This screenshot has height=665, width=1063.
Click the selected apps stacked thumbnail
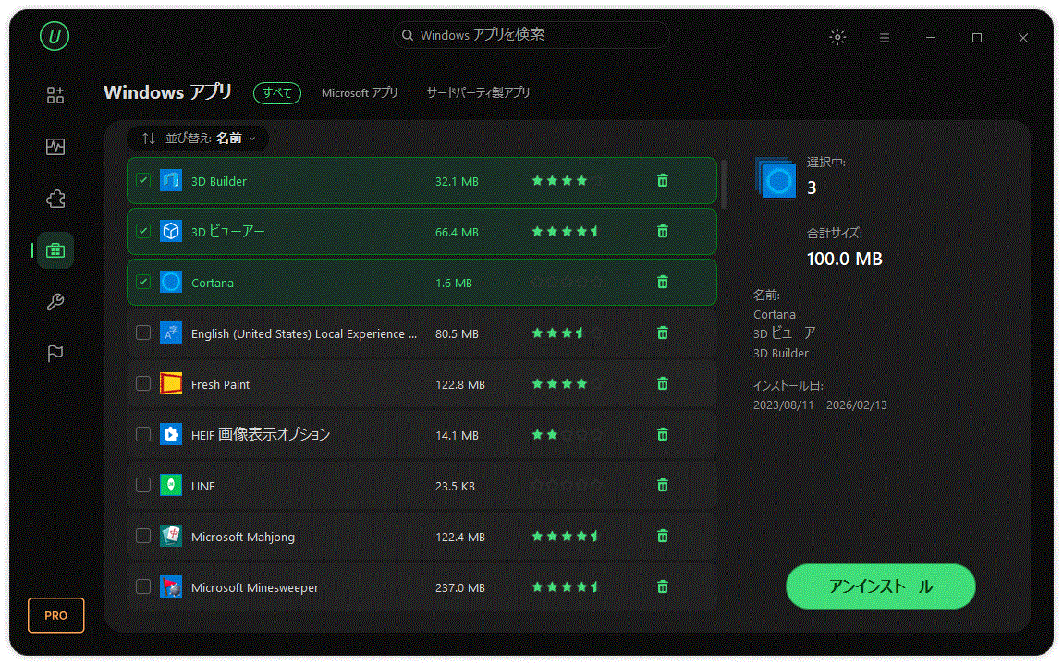775,177
